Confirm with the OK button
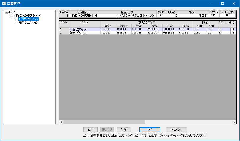The image size is (240, 141). [150, 129]
